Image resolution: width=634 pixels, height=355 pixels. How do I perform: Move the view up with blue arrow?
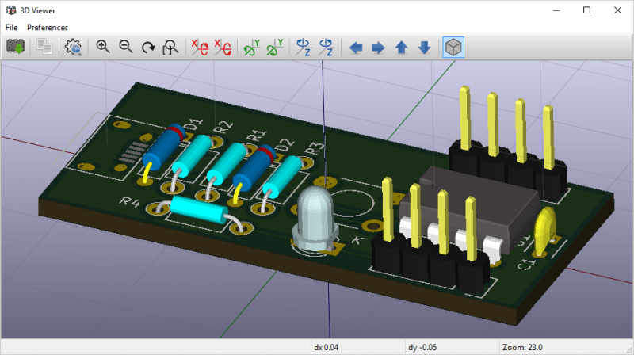tap(401, 48)
